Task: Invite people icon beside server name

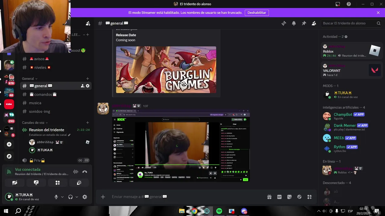Action: coord(88,23)
